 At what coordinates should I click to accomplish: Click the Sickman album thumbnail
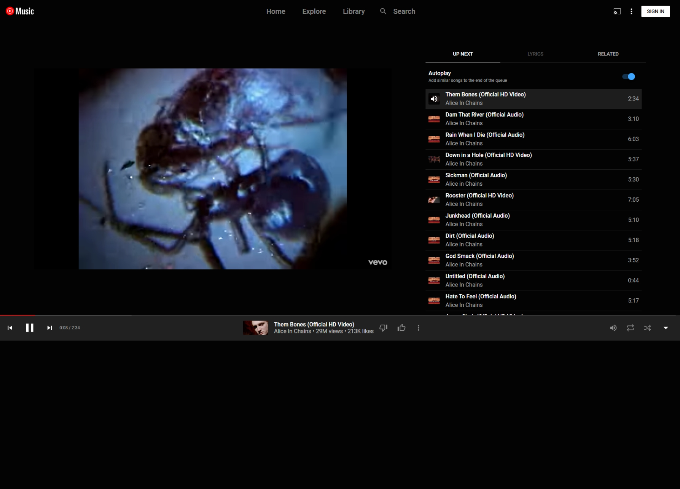[434, 180]
